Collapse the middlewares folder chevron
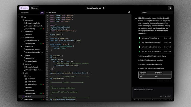The height and width of the screenshot is (107, 191). coord(21,38)
